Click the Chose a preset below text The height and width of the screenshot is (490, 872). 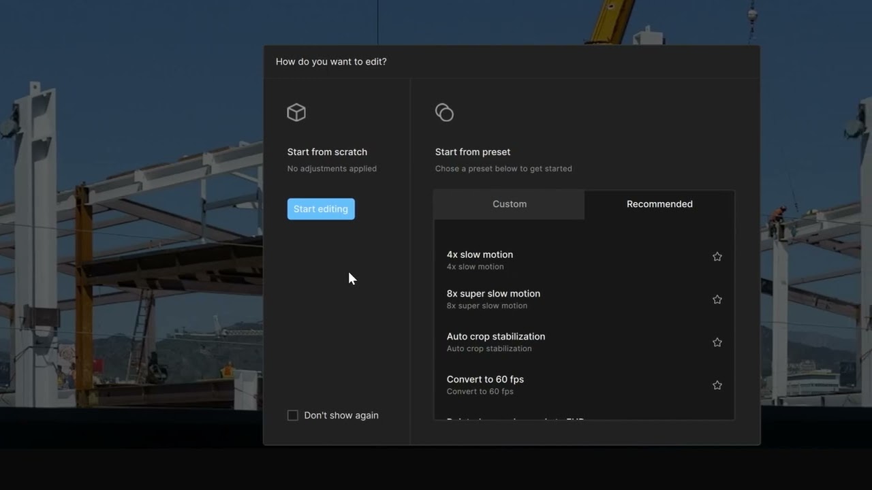[x=503, y=169]
